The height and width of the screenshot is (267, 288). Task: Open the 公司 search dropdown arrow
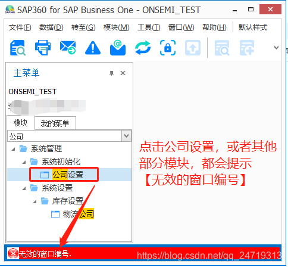(x=126, y=136)
